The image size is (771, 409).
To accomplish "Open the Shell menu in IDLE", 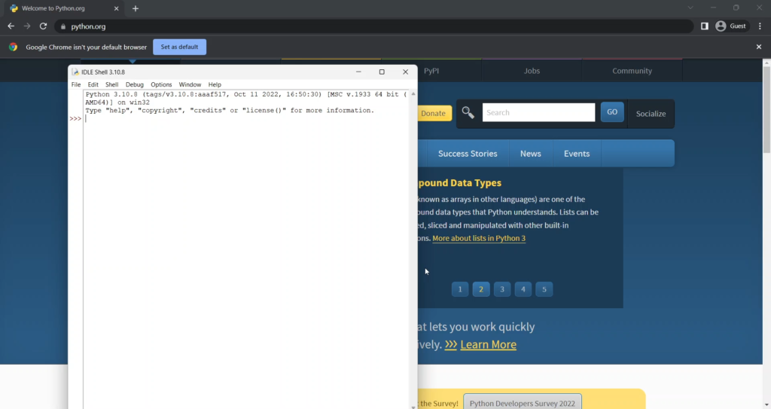I will click(111, 84).
